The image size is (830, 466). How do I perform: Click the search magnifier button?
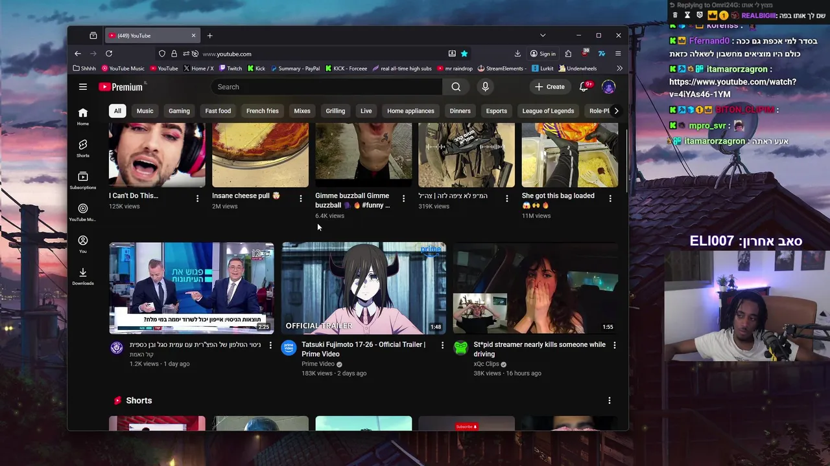click(x=456, y=87)
